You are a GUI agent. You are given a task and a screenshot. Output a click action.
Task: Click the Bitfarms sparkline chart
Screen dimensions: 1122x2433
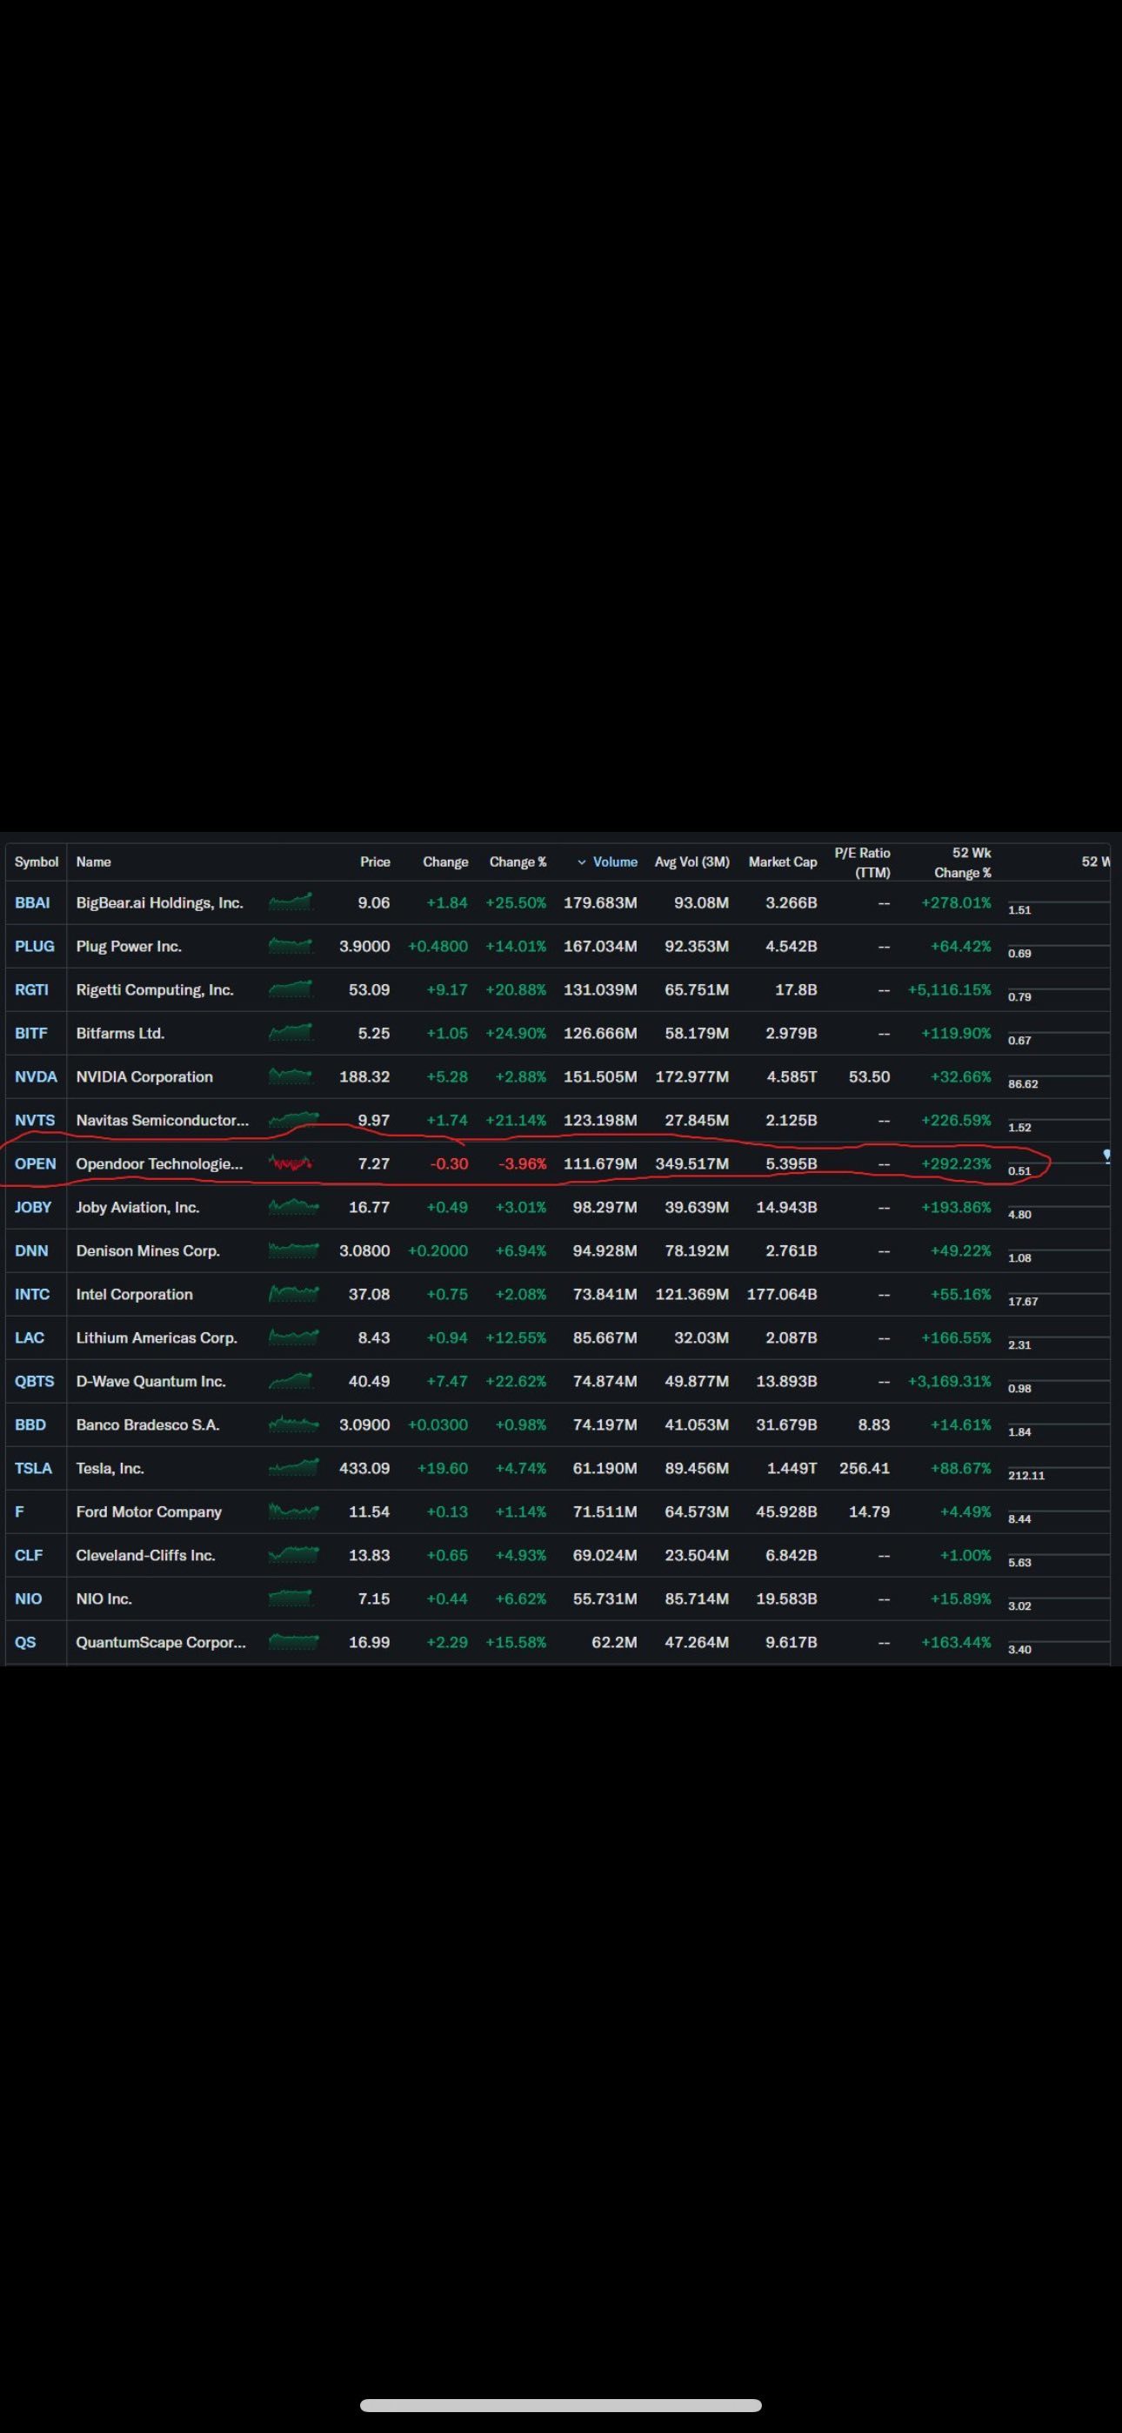[291, 1032]
